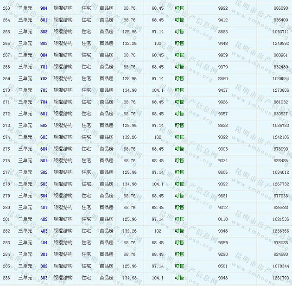Viewport: 292px width, 286px height.
Task: Select room 501 link
Action: (44, 160)
